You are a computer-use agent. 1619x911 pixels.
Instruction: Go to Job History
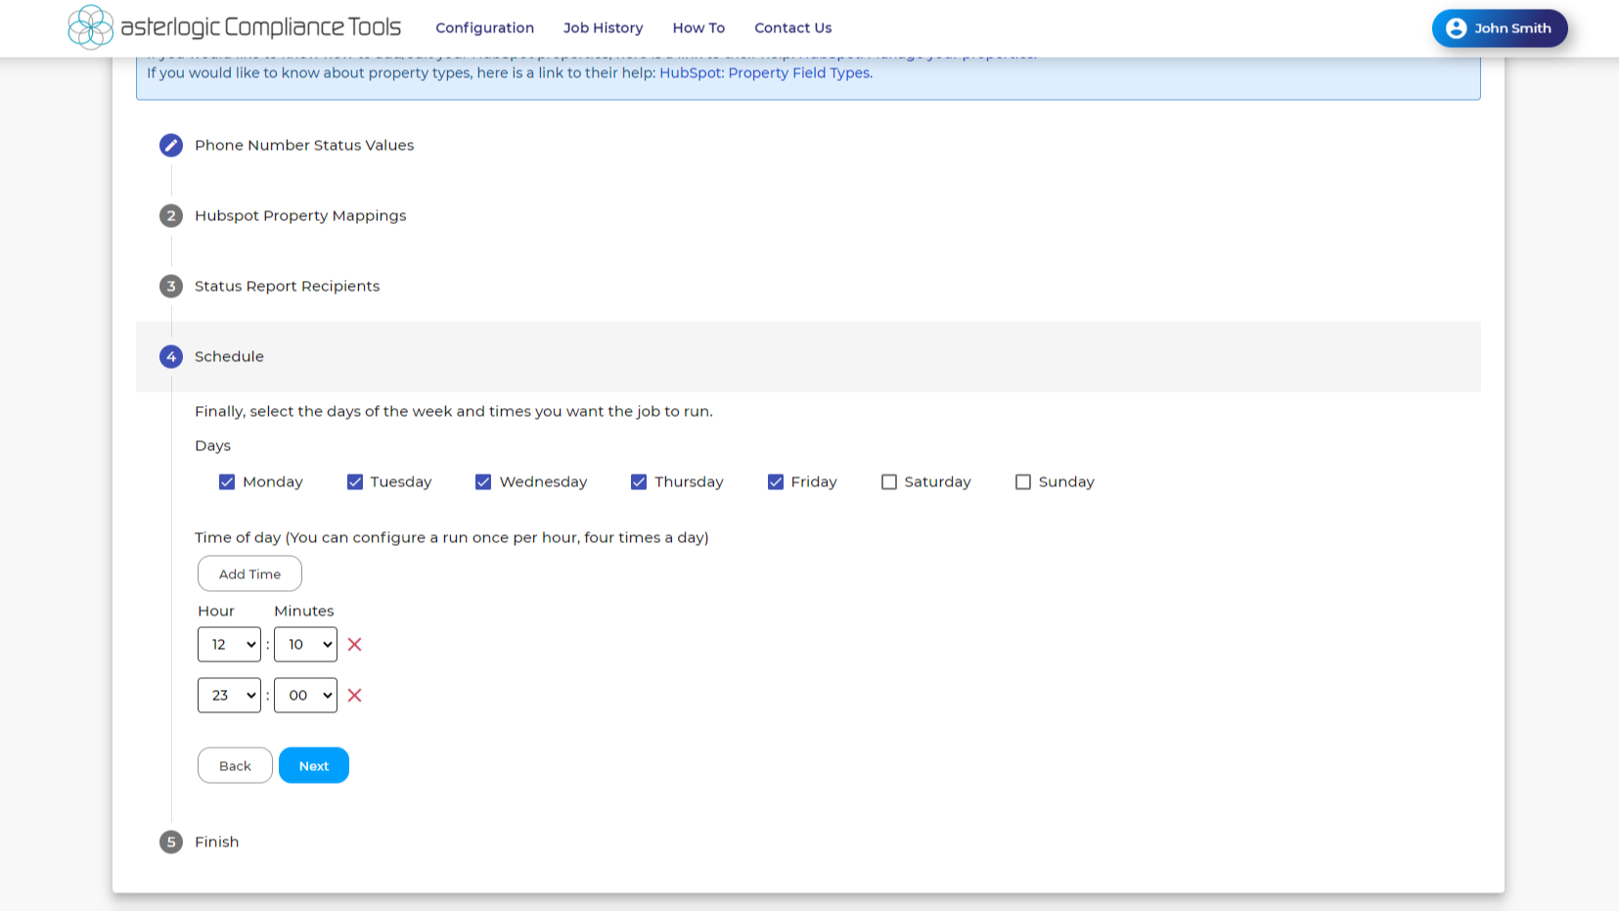point(603,28)
